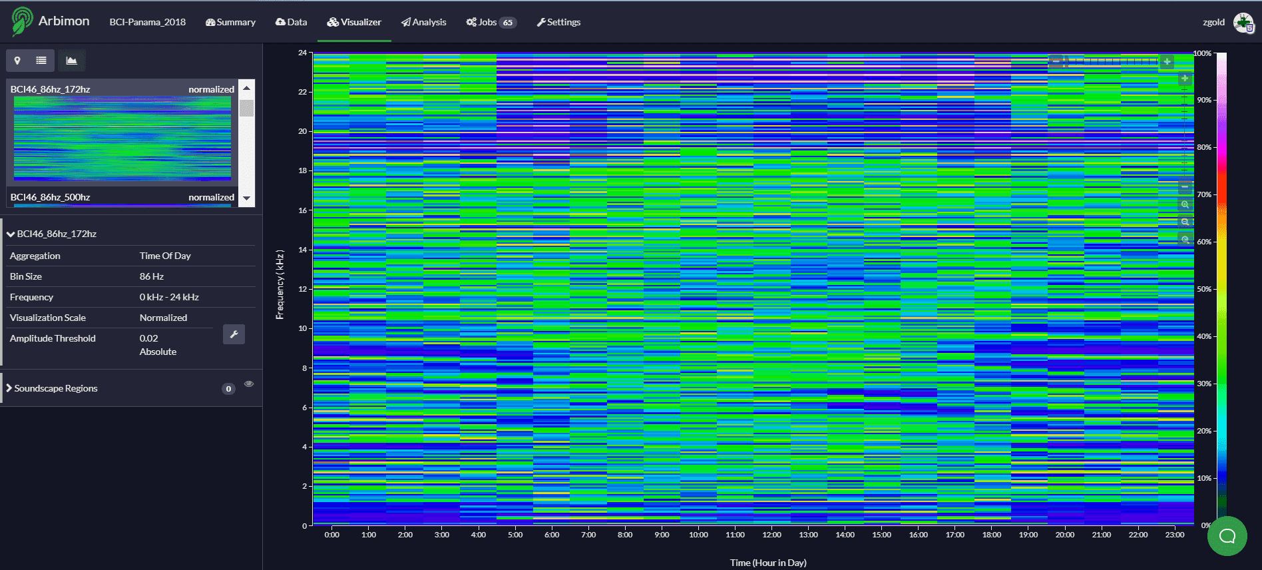
Task: Expand the Soundscape Regions section
Action: (9, 388)
